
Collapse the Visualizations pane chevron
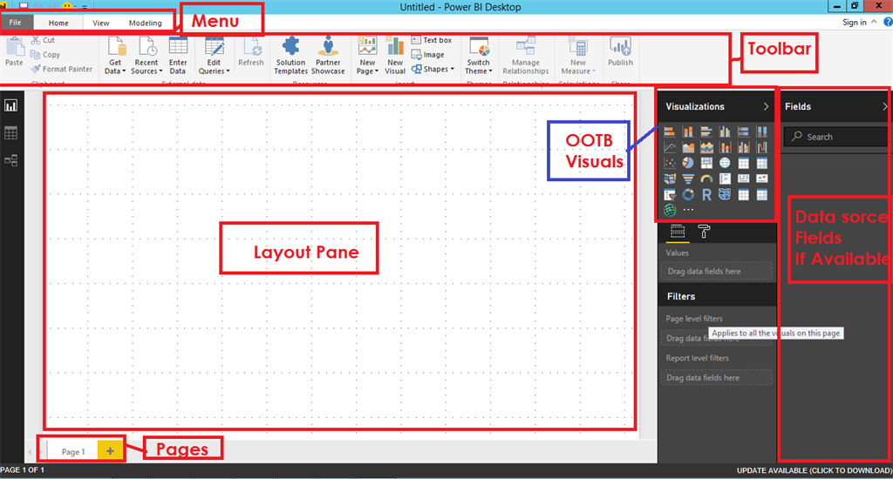click(766, 106)
